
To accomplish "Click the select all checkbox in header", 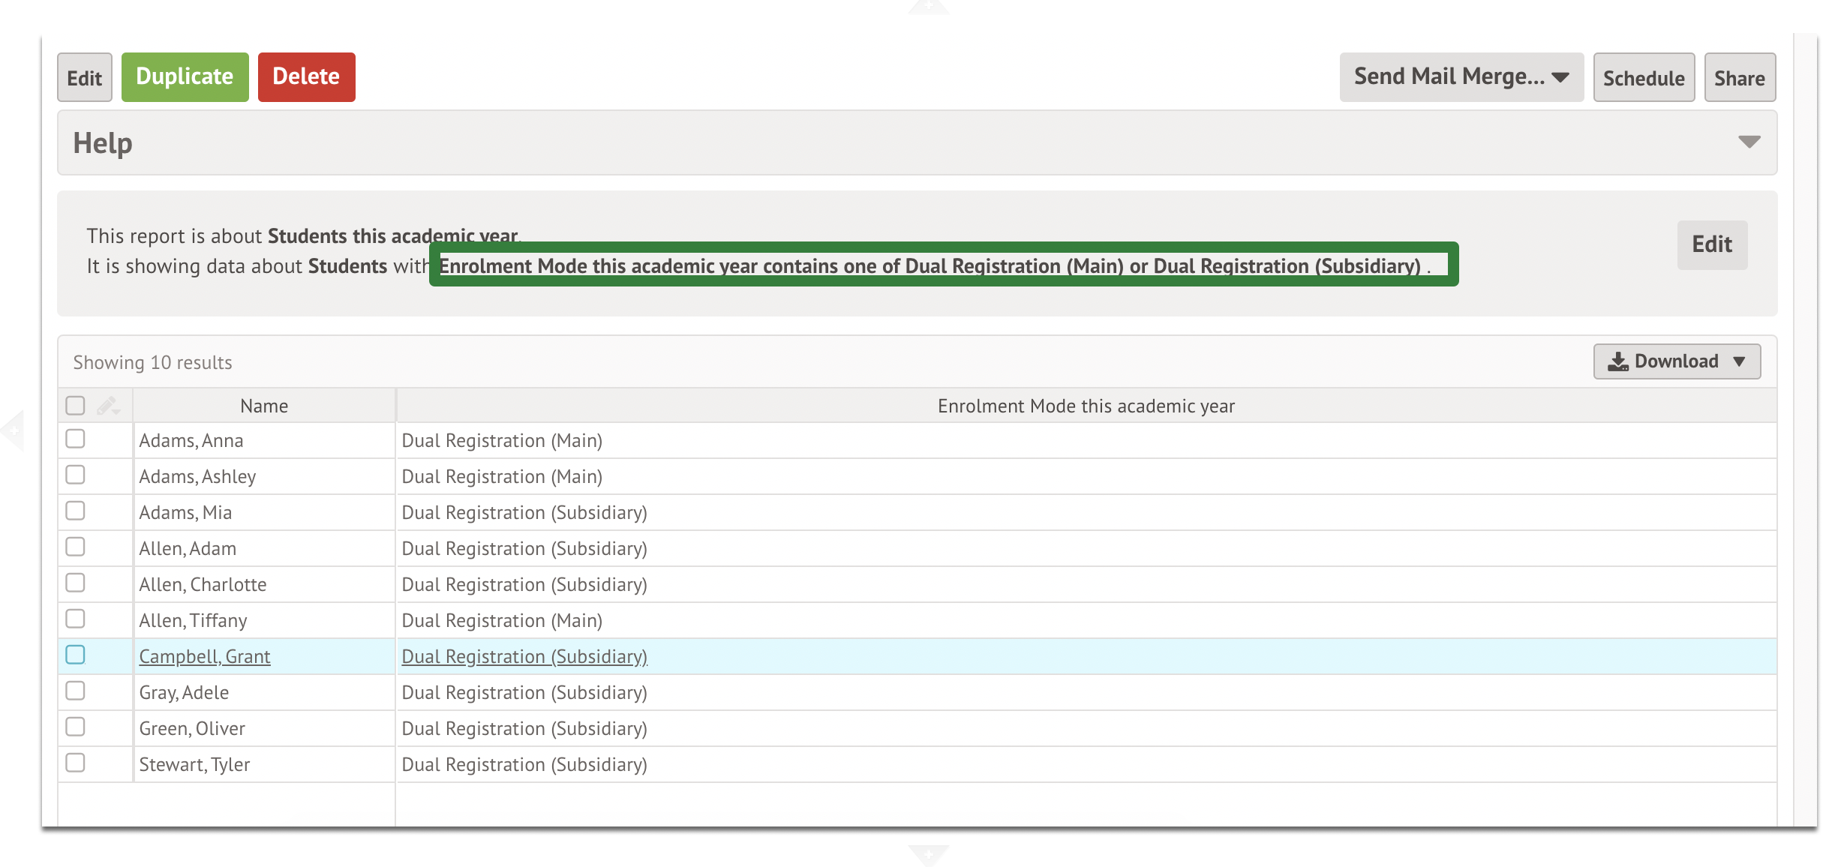I will [76, 406].
